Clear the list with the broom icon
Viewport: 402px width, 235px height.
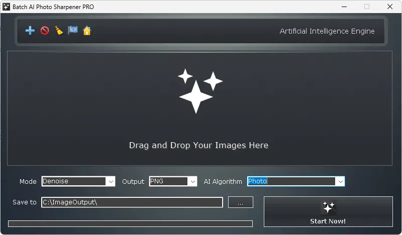[59, 31]
